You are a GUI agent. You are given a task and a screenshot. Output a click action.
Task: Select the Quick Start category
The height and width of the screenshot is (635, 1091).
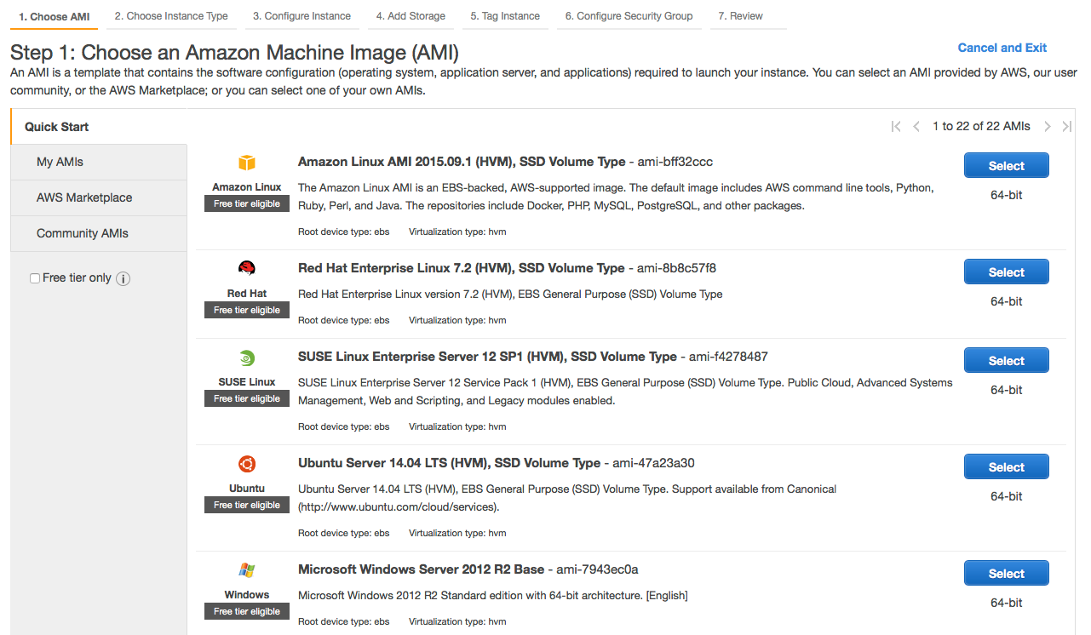[x=99, y=127]
